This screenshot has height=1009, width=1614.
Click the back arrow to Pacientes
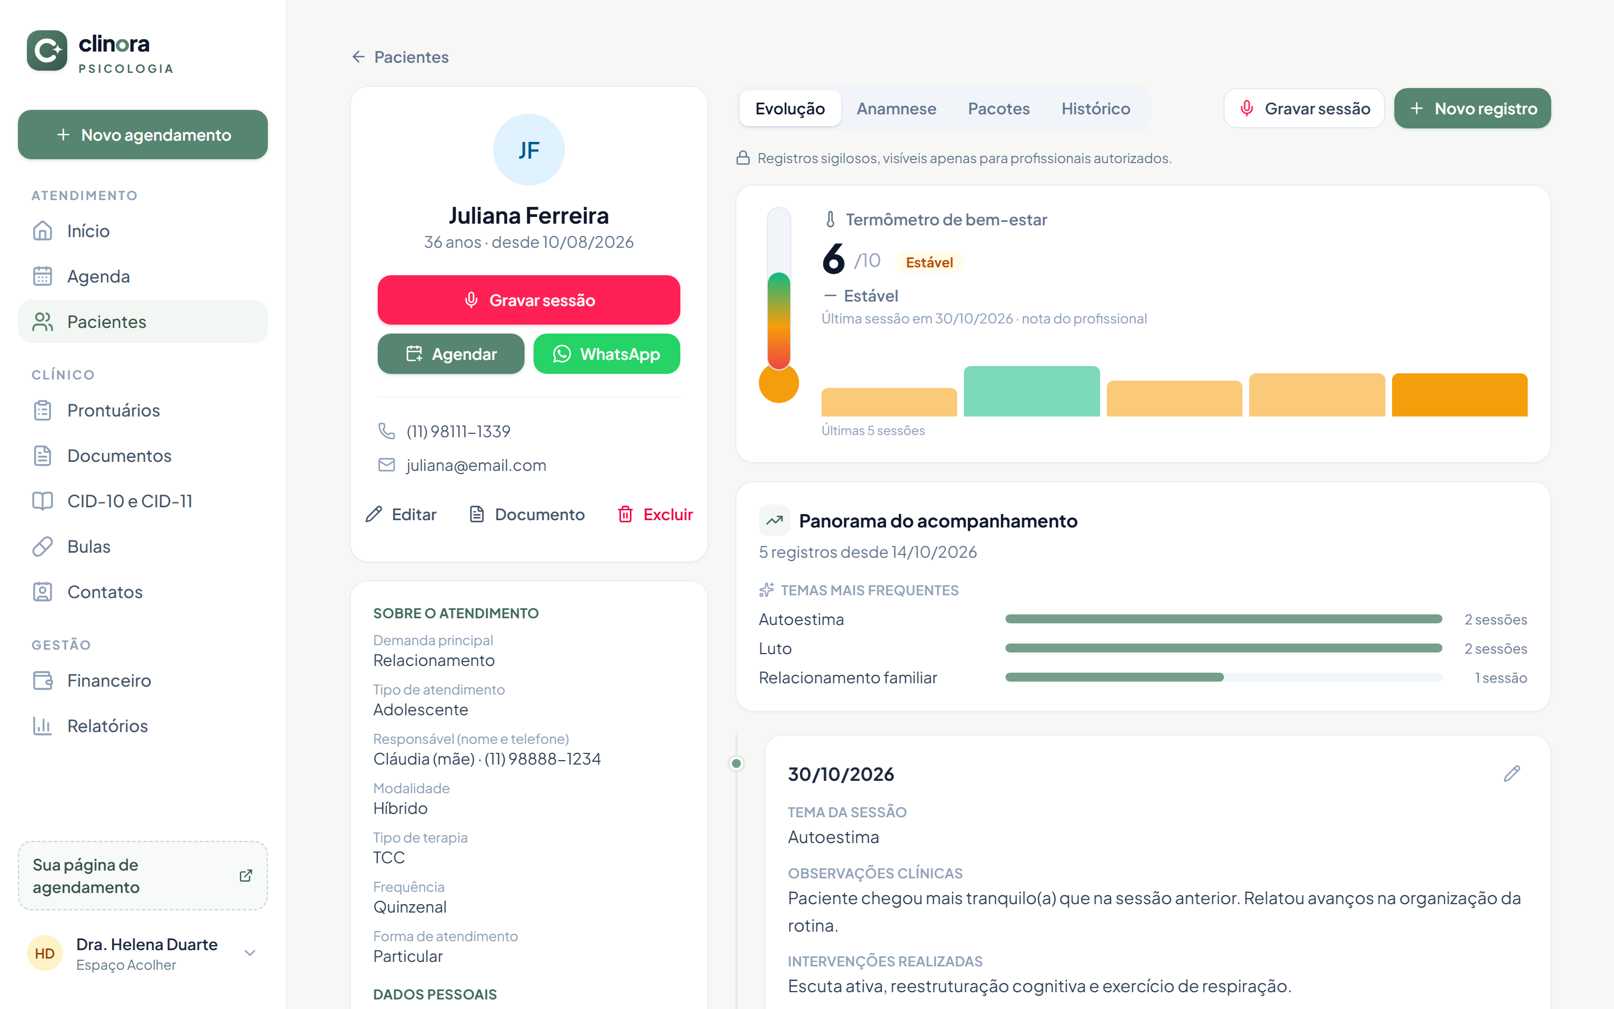pyautogui.click(x=358, y=57)
